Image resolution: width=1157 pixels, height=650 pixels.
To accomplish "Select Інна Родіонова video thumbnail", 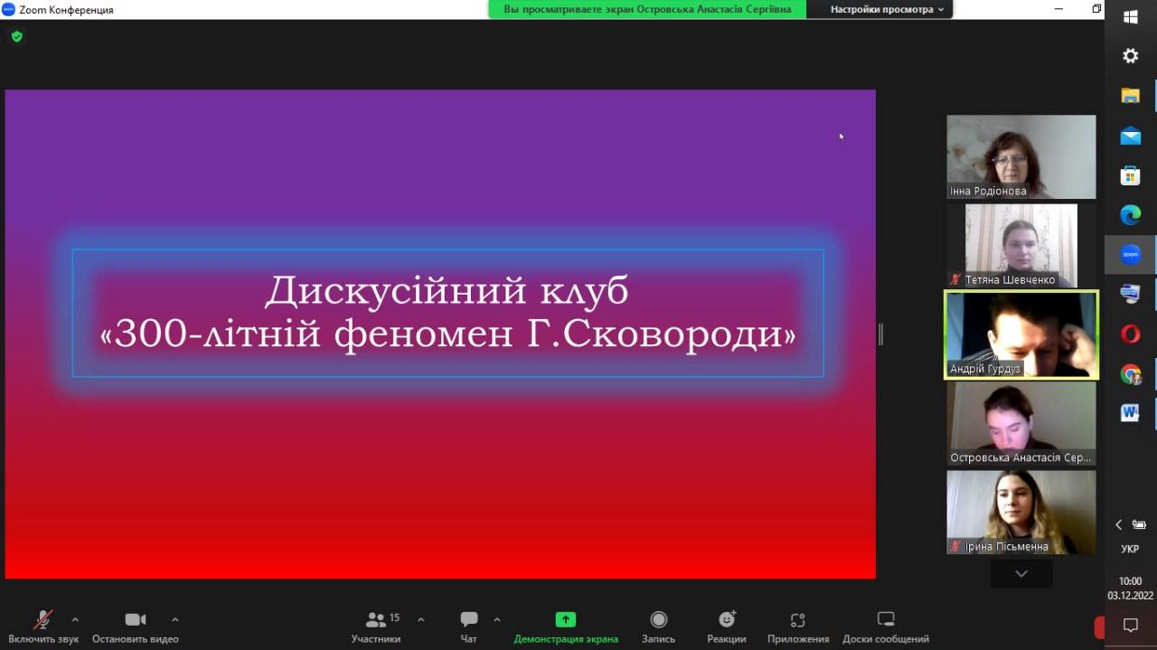I will (x=1021, y=156).
